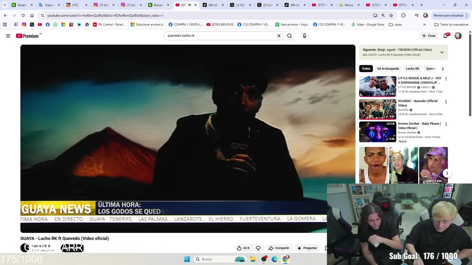Open the tab search dropdown
Screen dimensions: 472x265
pyautogui.click(x=5, y=5)
